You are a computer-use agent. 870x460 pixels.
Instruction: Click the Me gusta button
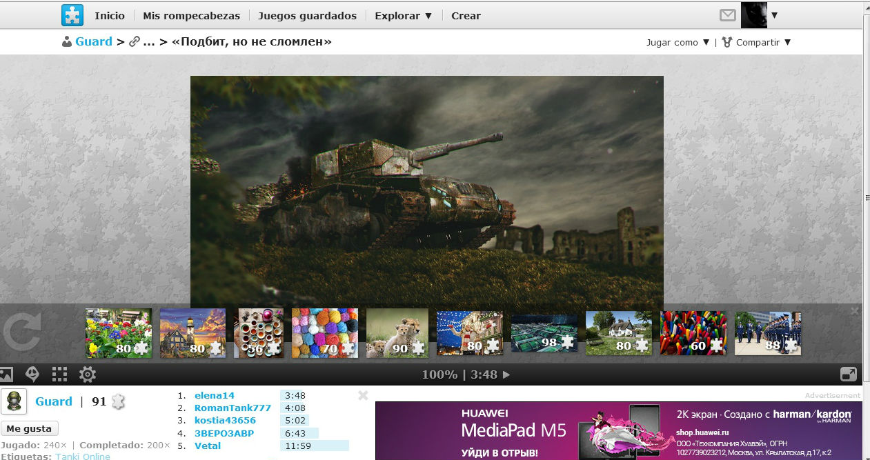point(29,428)
